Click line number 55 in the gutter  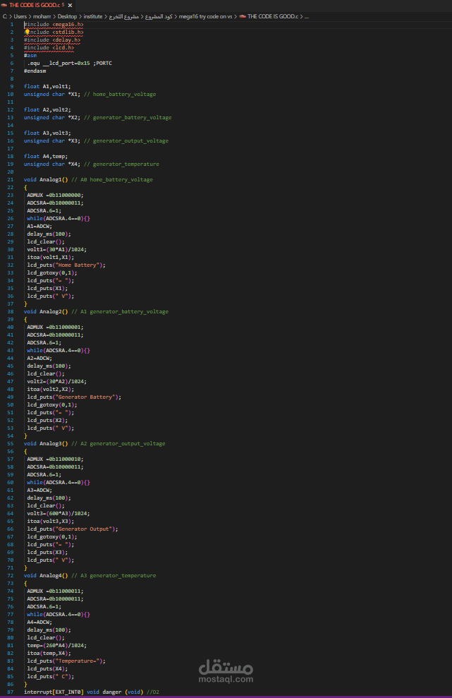[11, 444]
